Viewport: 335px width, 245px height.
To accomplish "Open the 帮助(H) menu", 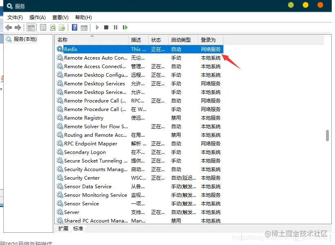I will (83, 18).
